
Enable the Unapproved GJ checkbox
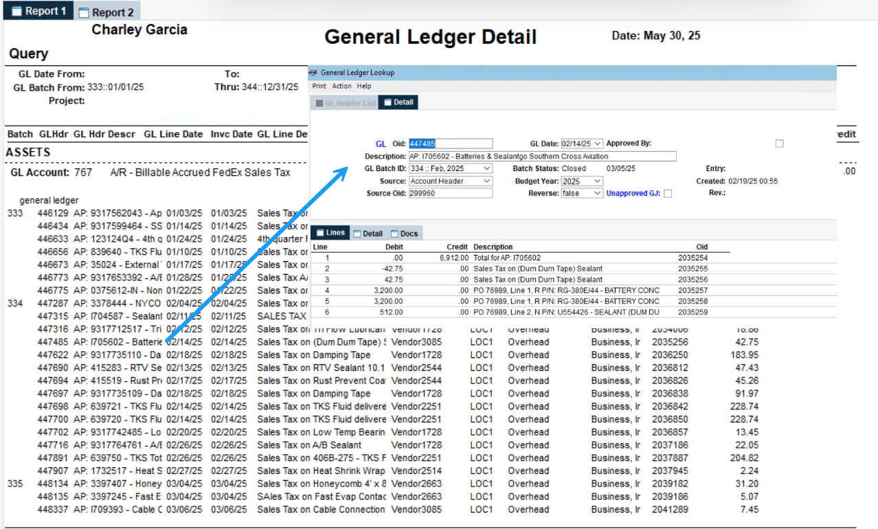[668, 194]
